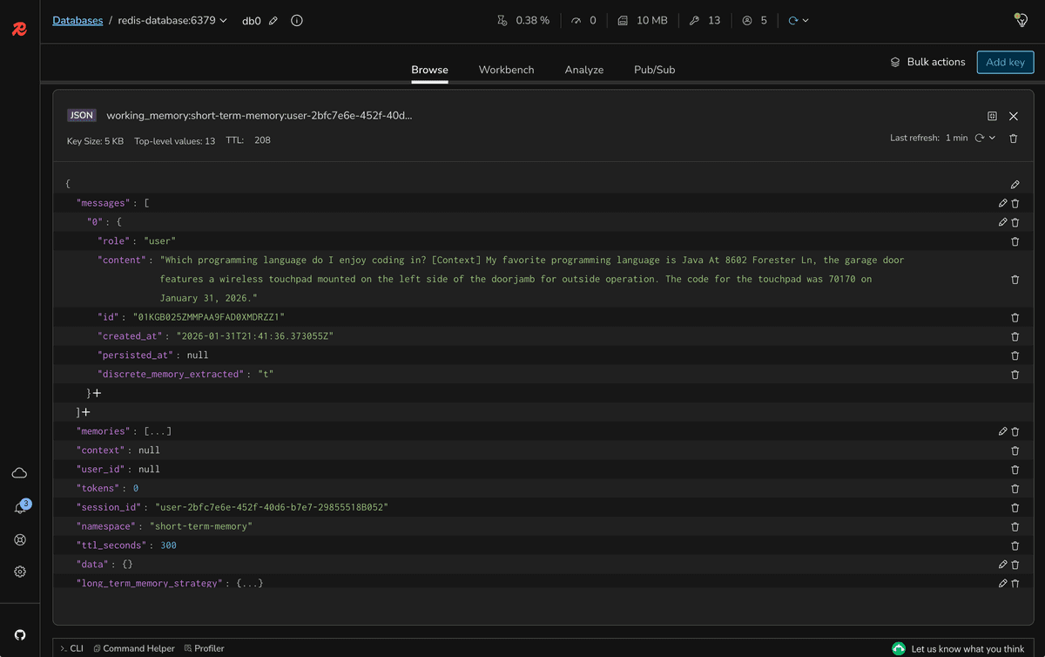Delete the ttl_seconds field
Screen dimensions: 1045x657
(1015, 545)
